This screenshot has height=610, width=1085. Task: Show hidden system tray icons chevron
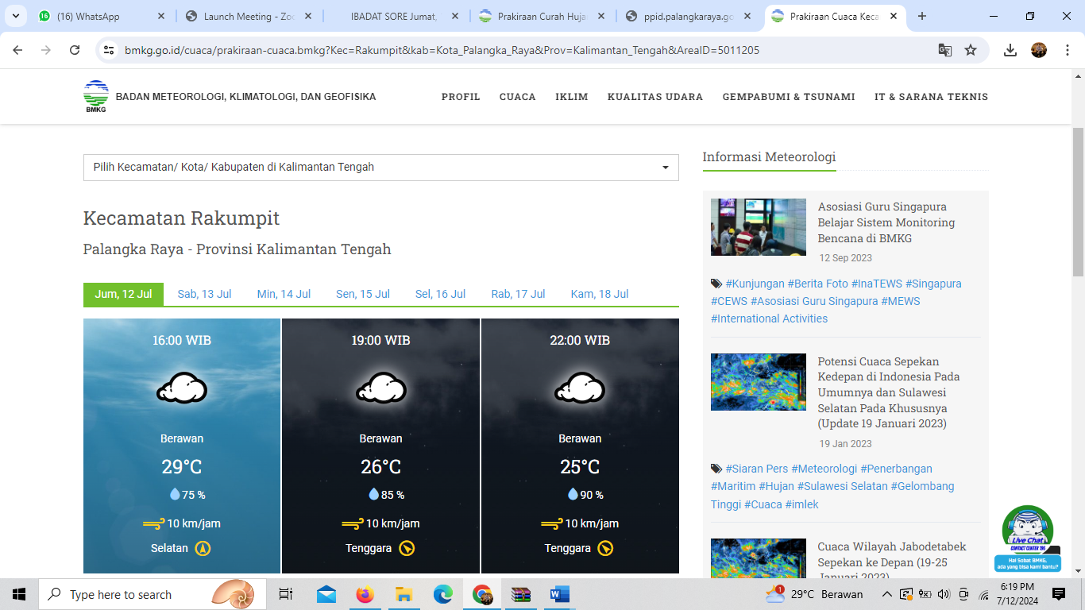[886, 594]
